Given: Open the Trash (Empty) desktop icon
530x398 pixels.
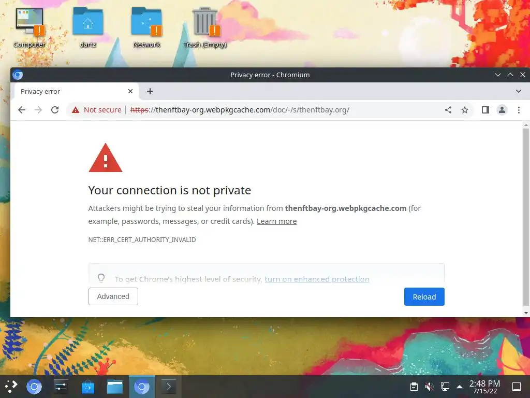Looking at the screenshot, I should click(205, 28).
